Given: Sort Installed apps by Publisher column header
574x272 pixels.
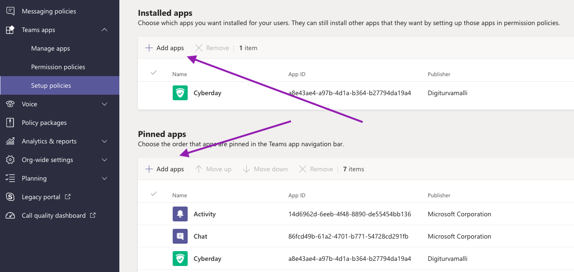Looking at the screenshot, I should tap(439, 74).
